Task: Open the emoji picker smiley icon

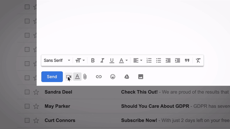Action: (112, 77)
